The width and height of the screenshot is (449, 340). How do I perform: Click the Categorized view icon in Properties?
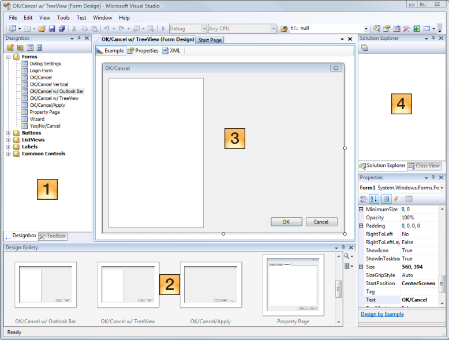(x=364, y=199)
